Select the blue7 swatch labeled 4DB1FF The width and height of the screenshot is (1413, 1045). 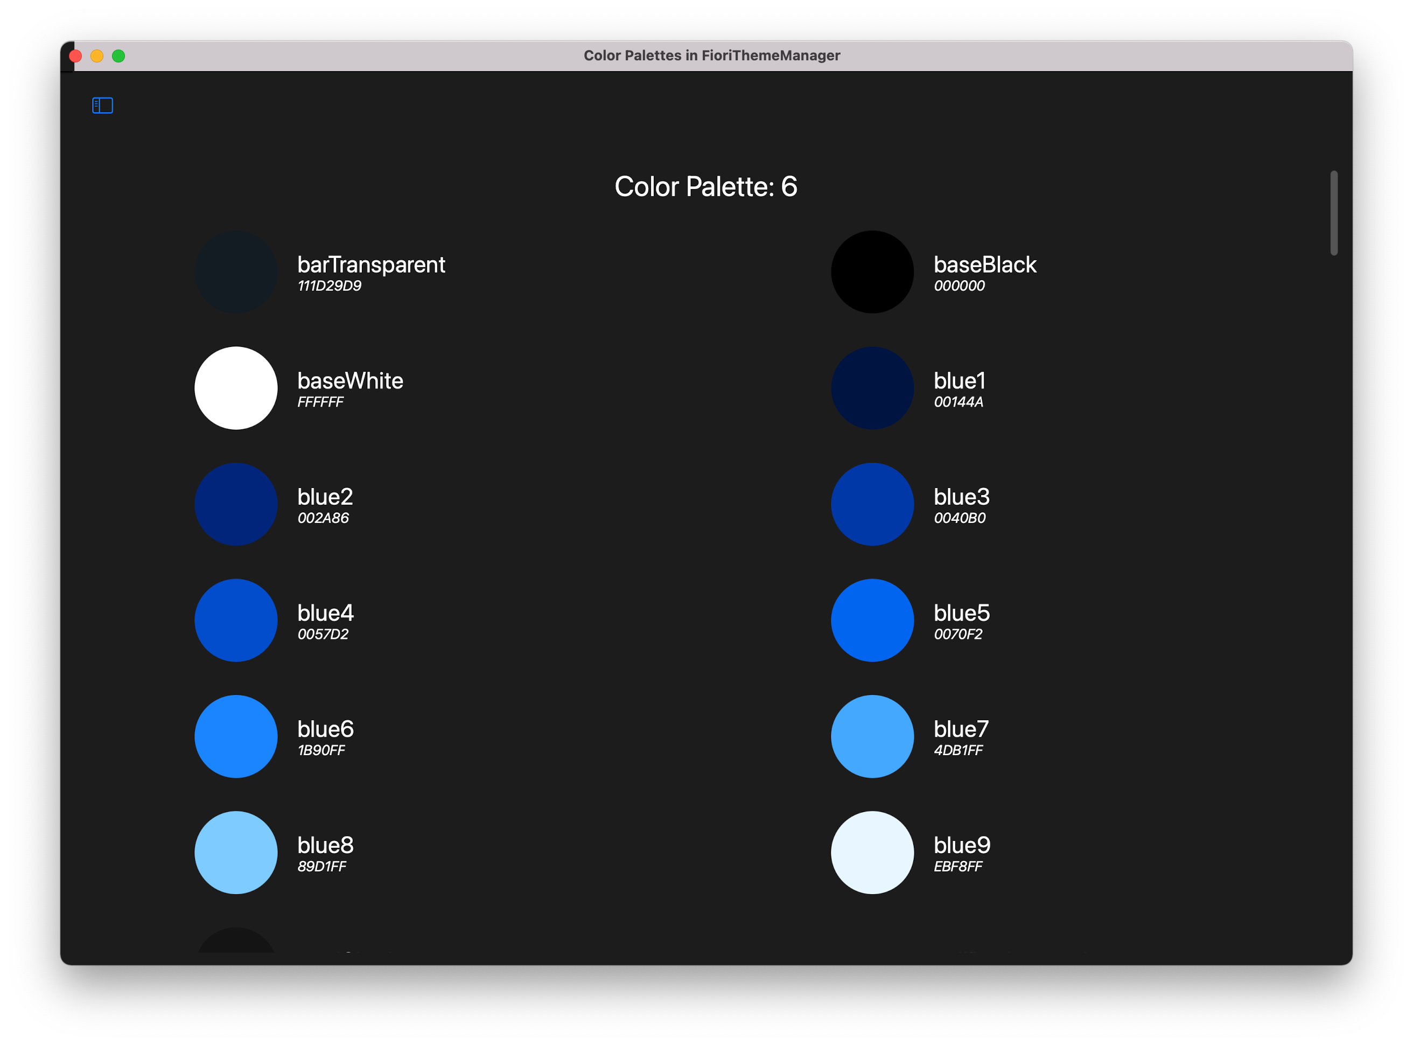click(872, 736)
